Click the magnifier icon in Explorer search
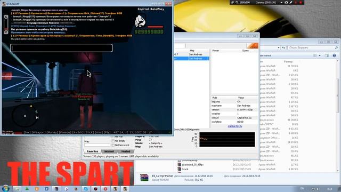This screenshot has width=341, height=192. click(x=336, y=47)
